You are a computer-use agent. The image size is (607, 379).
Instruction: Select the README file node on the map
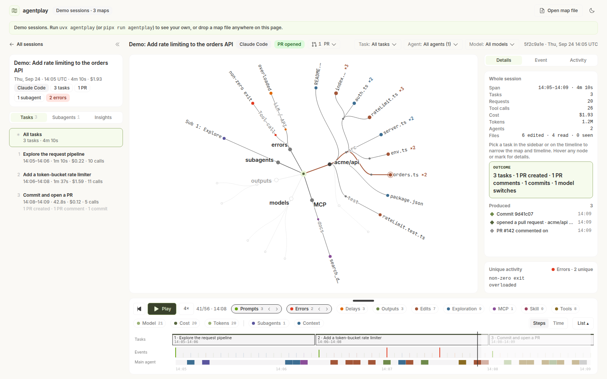pos(316,88)
